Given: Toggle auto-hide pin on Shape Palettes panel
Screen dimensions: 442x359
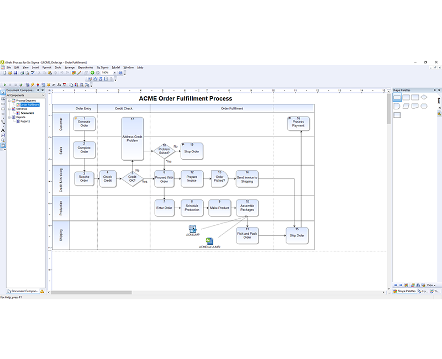Looking at the screenshot, I should point(435,90).
